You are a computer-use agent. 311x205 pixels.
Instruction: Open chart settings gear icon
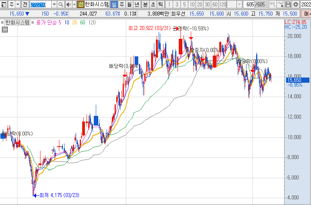coord(295,4)
